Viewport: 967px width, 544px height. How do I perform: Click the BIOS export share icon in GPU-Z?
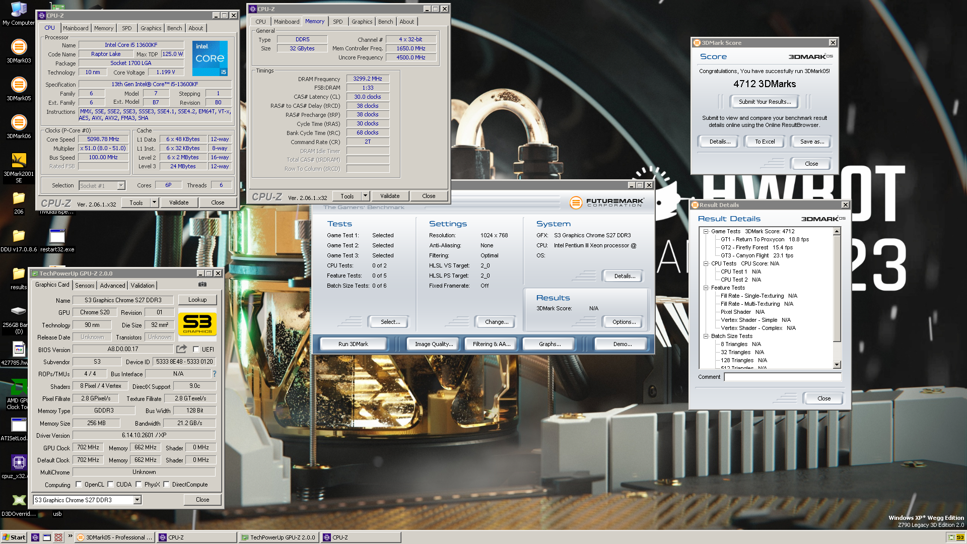[181, 349]
